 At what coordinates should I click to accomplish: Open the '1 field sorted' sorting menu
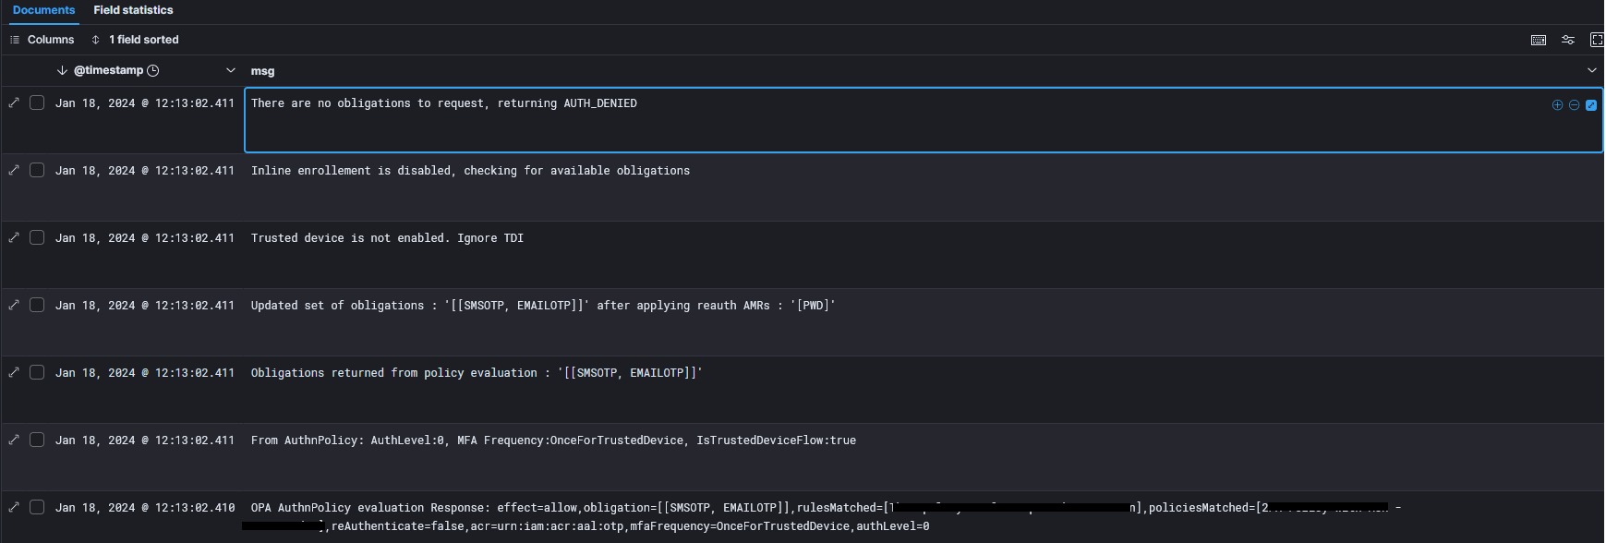click(x=135, y=40)
